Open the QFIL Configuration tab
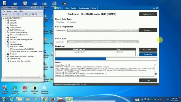181x102 pixels. 84,8
